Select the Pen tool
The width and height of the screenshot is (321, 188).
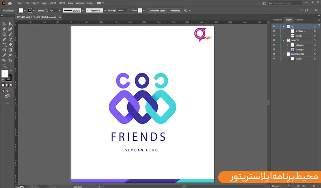tap(4, 29)
